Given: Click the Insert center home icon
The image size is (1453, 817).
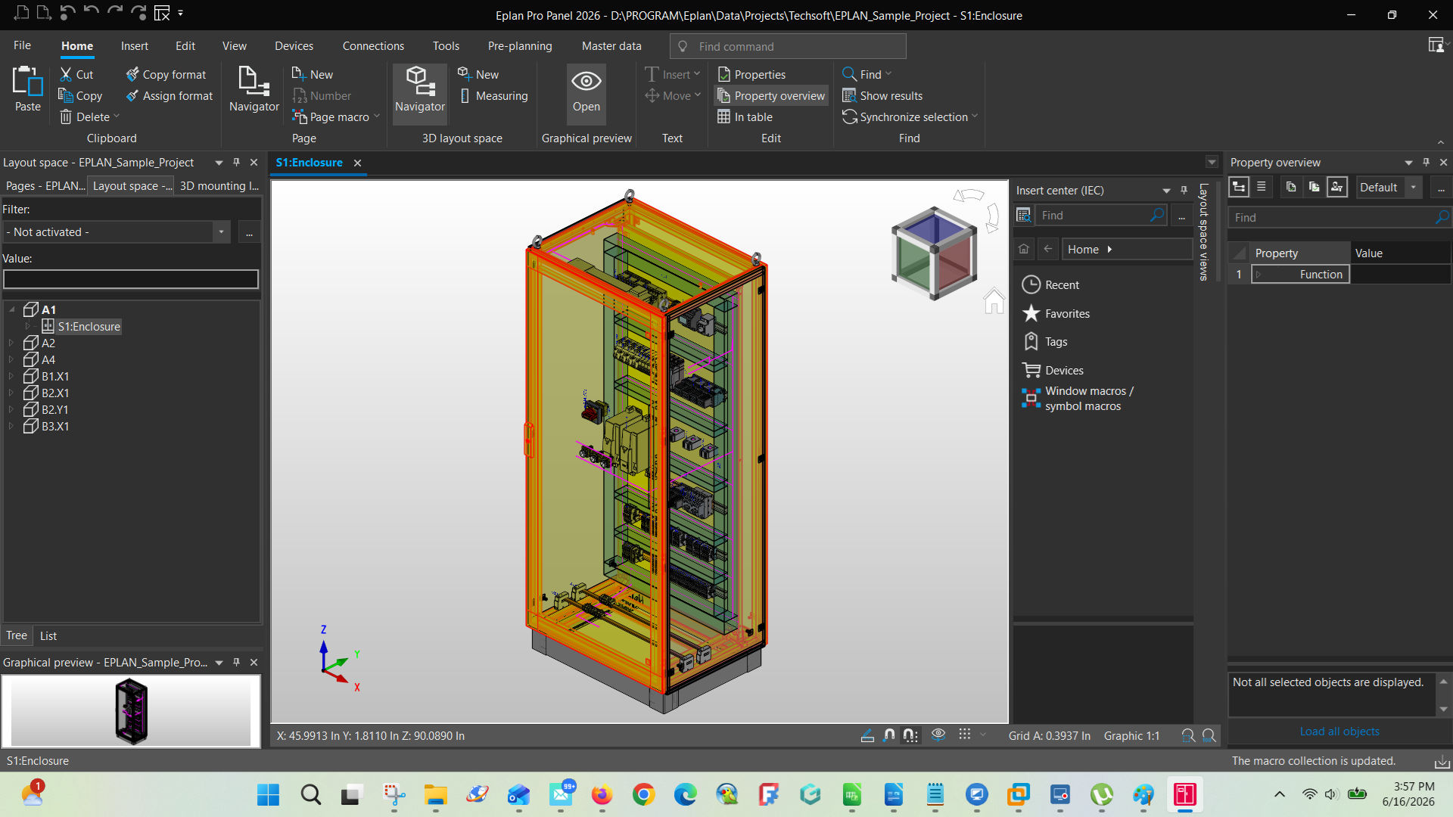Looking at the screenshot, I should [1023, 249].
